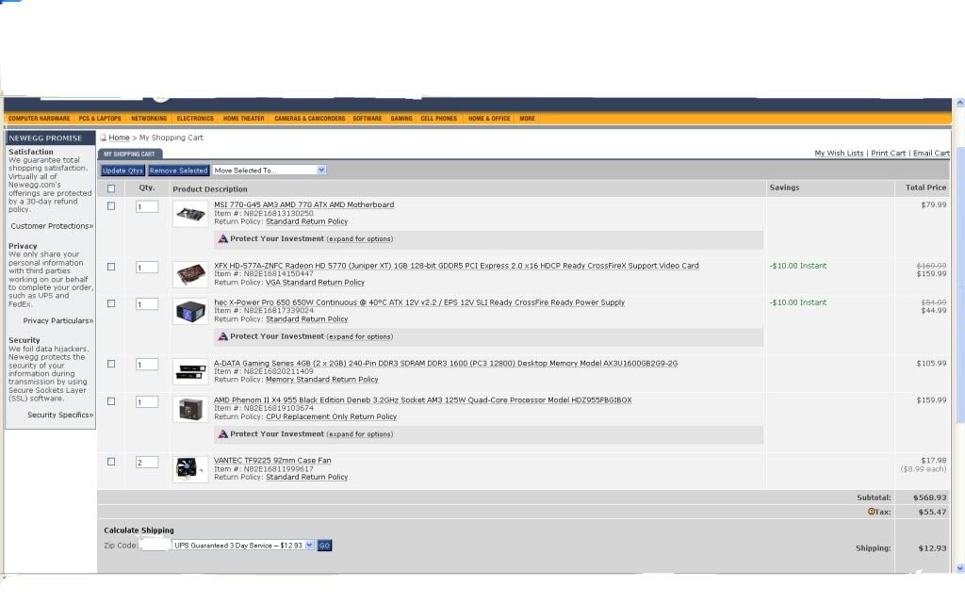Click the case fan quantity field
Screen dimensions: 965x603
click(147, 462)
